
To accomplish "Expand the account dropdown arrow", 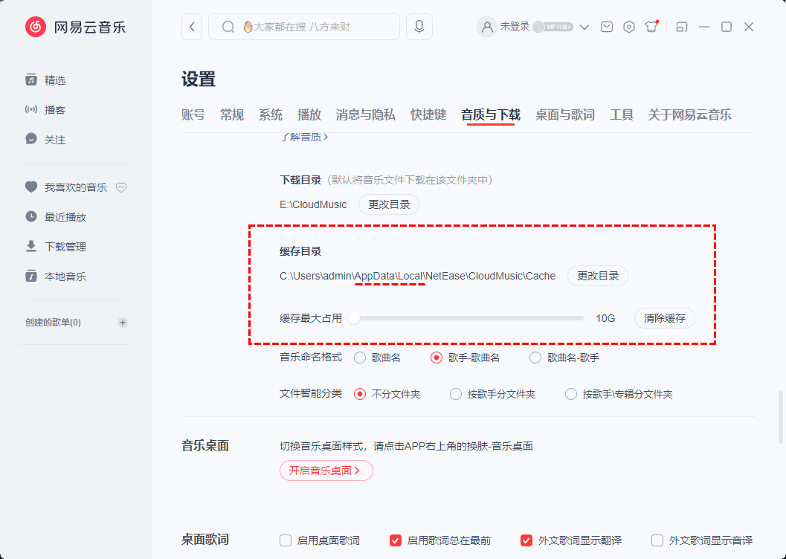I will click(584, 27).
